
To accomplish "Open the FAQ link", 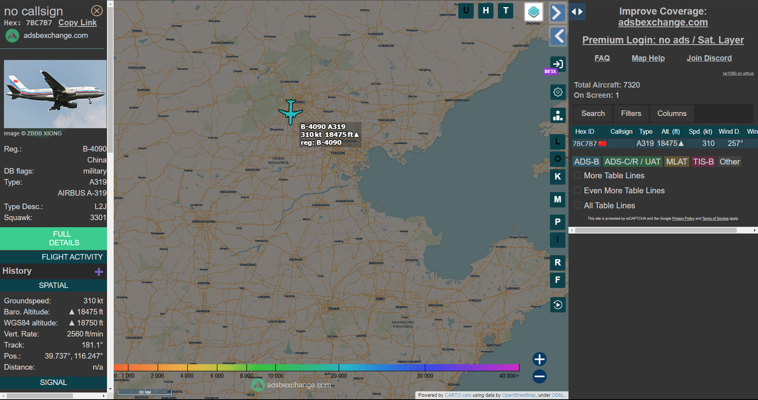I will 602,58.
